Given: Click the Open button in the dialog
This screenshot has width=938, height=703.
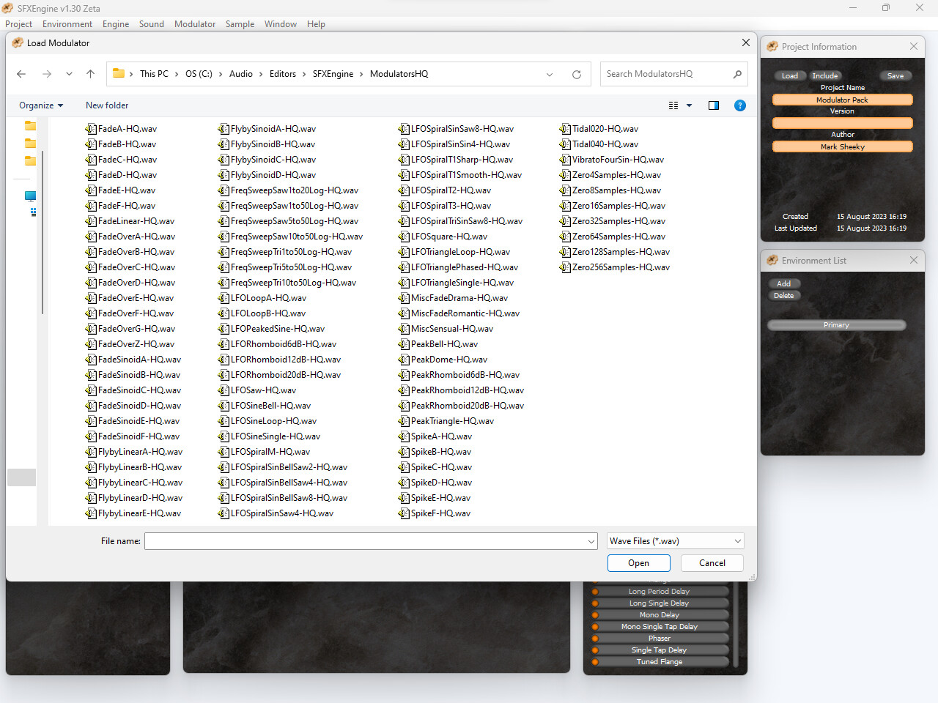Looking at the screenshot, I should 638,562.
